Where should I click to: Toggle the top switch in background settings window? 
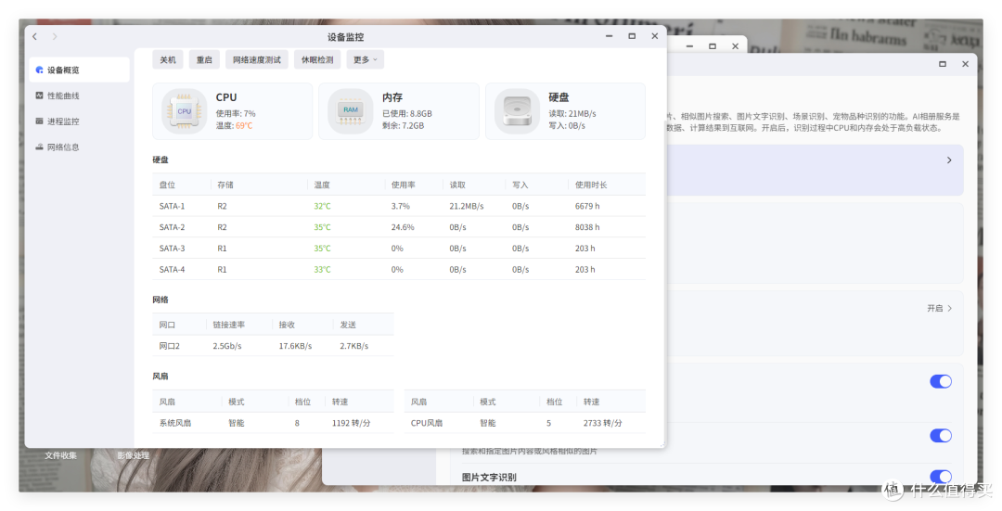(940, 381)
